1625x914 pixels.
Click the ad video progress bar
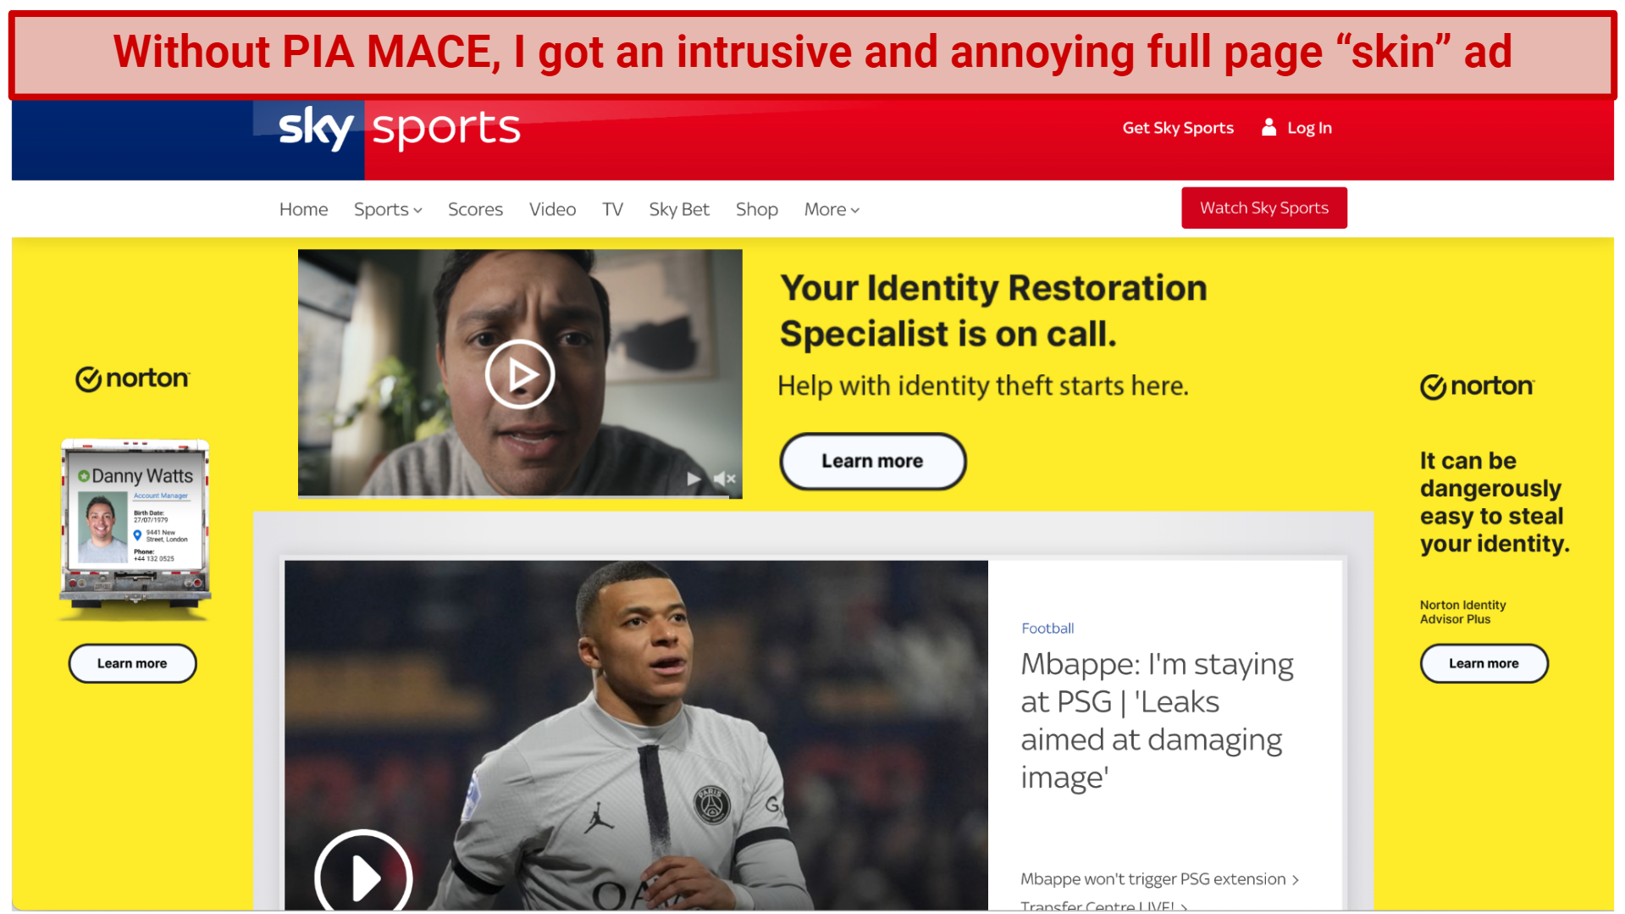[x=520, y=496]
